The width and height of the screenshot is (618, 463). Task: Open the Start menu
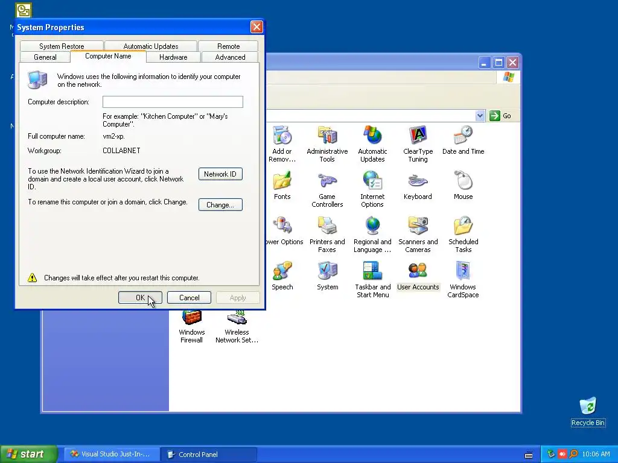[28, 454]
